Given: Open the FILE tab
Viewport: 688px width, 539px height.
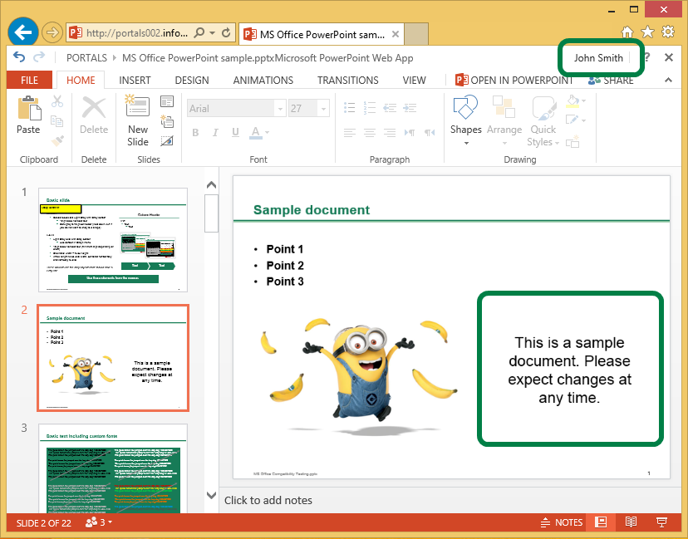Looking at the screenshot, I should coord(29,81).
